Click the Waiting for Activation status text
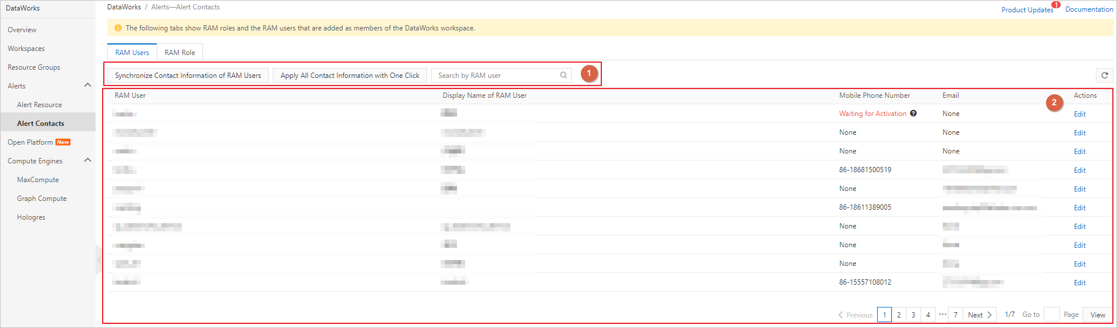The width and height of the screenshot is (1117, 328). coord(872,114)
